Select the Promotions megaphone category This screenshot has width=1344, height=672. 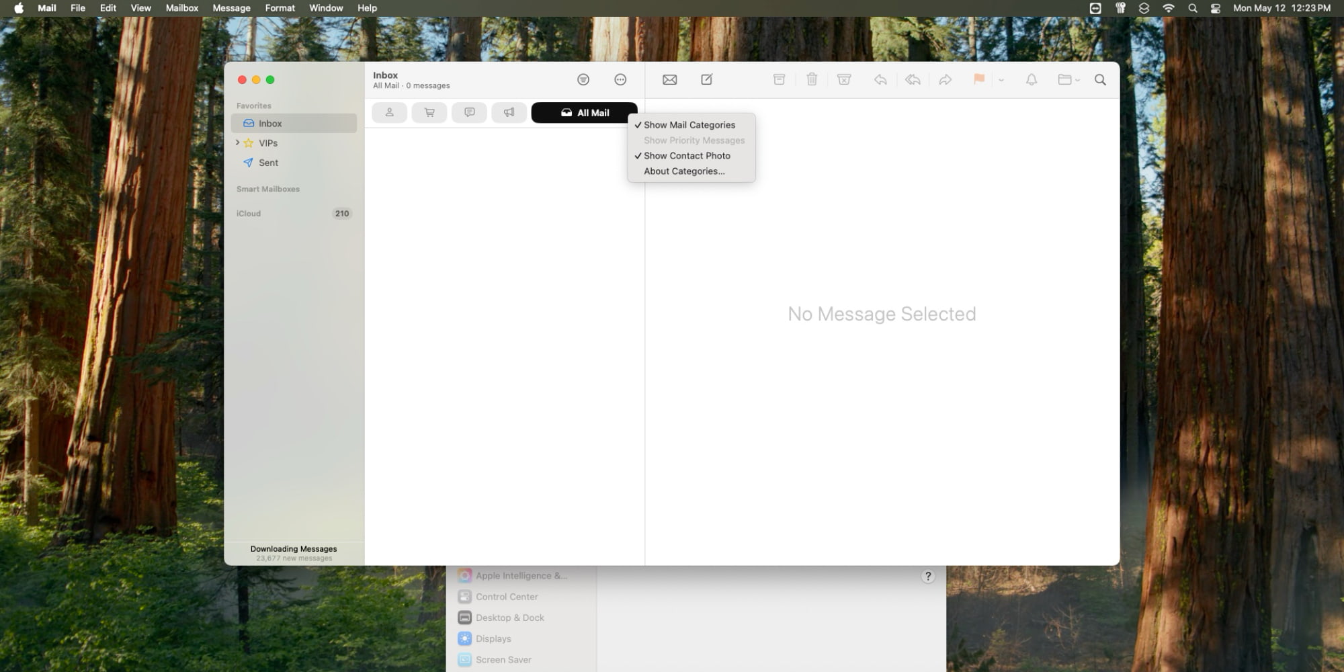pos(509,112)
